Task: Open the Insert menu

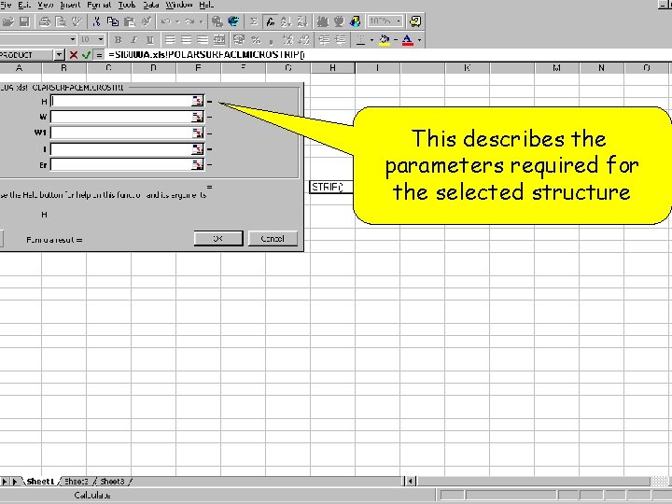Action: [70, 6]
